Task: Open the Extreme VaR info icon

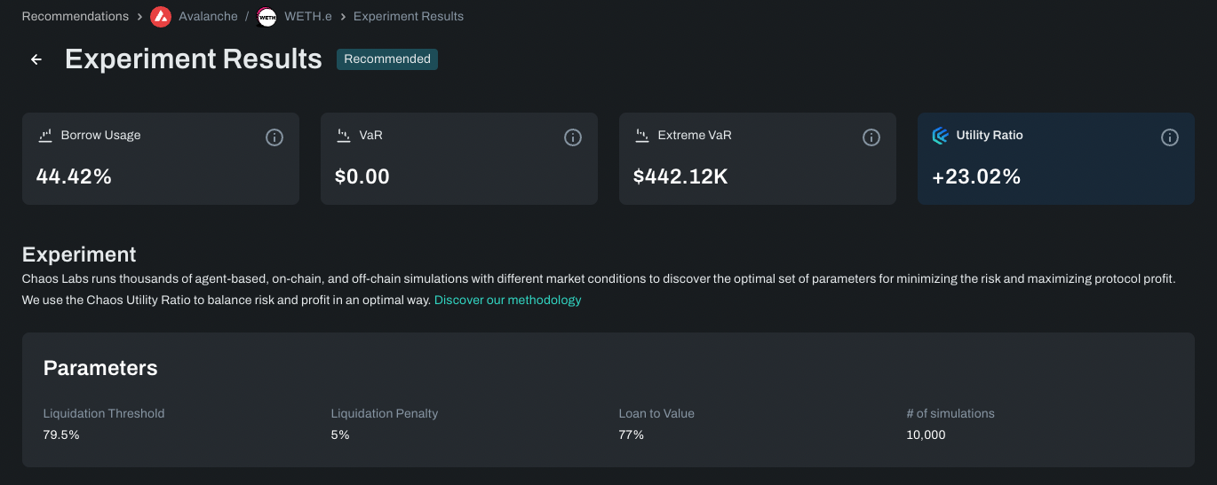Action: 871,137
